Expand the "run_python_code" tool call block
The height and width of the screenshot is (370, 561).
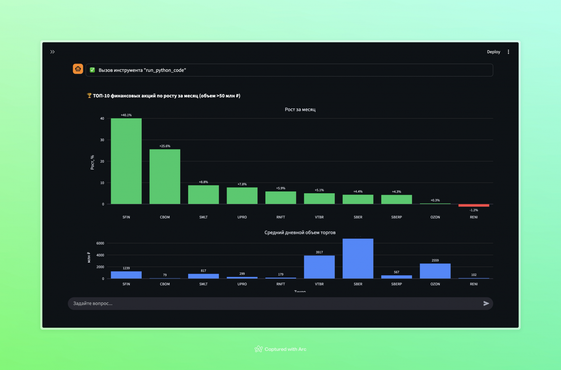click(x=289, y=70)
